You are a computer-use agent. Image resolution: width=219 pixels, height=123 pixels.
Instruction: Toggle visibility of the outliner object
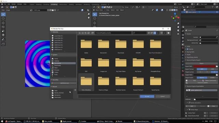pyautogui.click(x=217, y=12)
